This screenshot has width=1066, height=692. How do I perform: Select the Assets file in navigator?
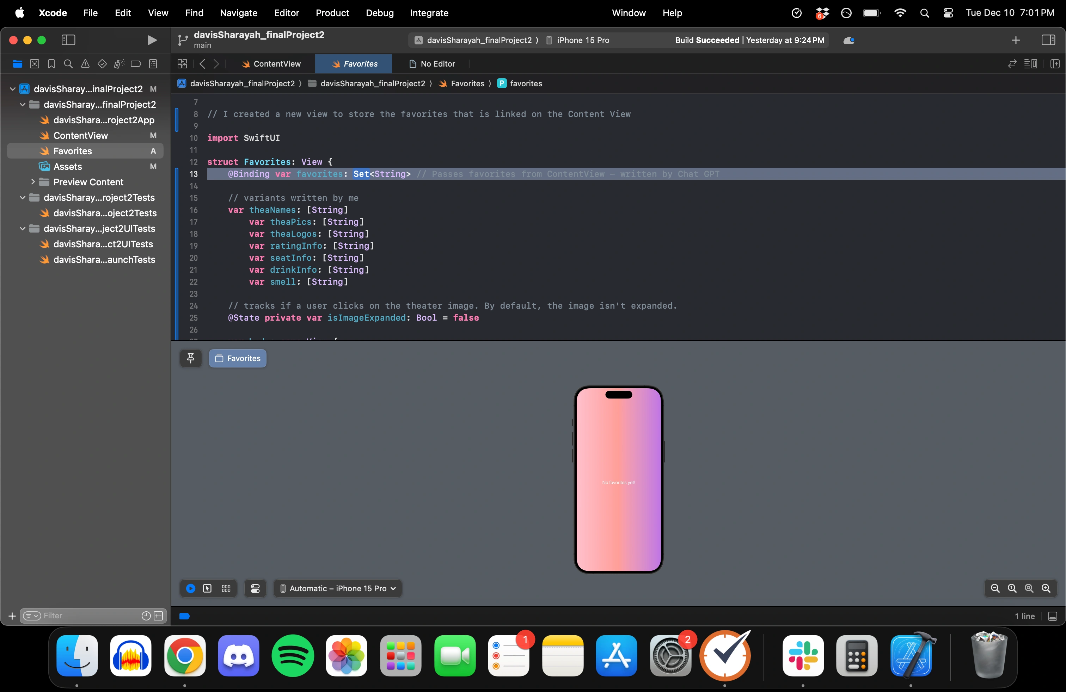(x=68, y=167)
